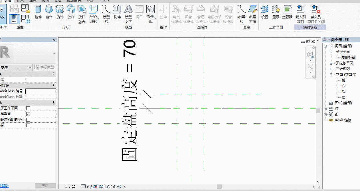
Task: Expand the 族 node in project browser
Action: coord(325,109)
